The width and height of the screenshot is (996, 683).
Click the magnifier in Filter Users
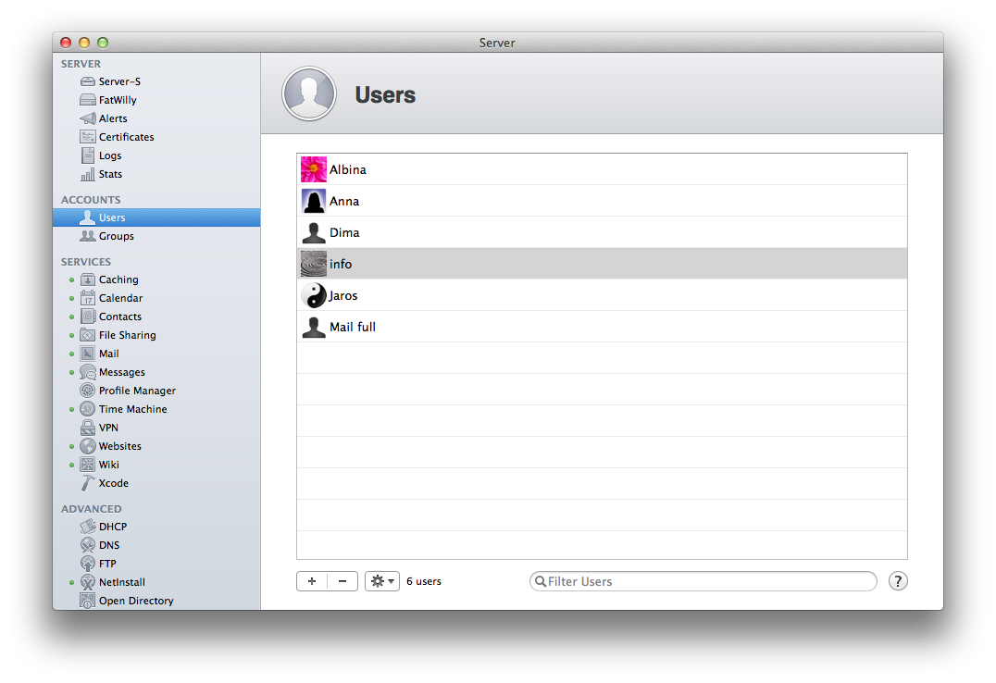[541, 581]
